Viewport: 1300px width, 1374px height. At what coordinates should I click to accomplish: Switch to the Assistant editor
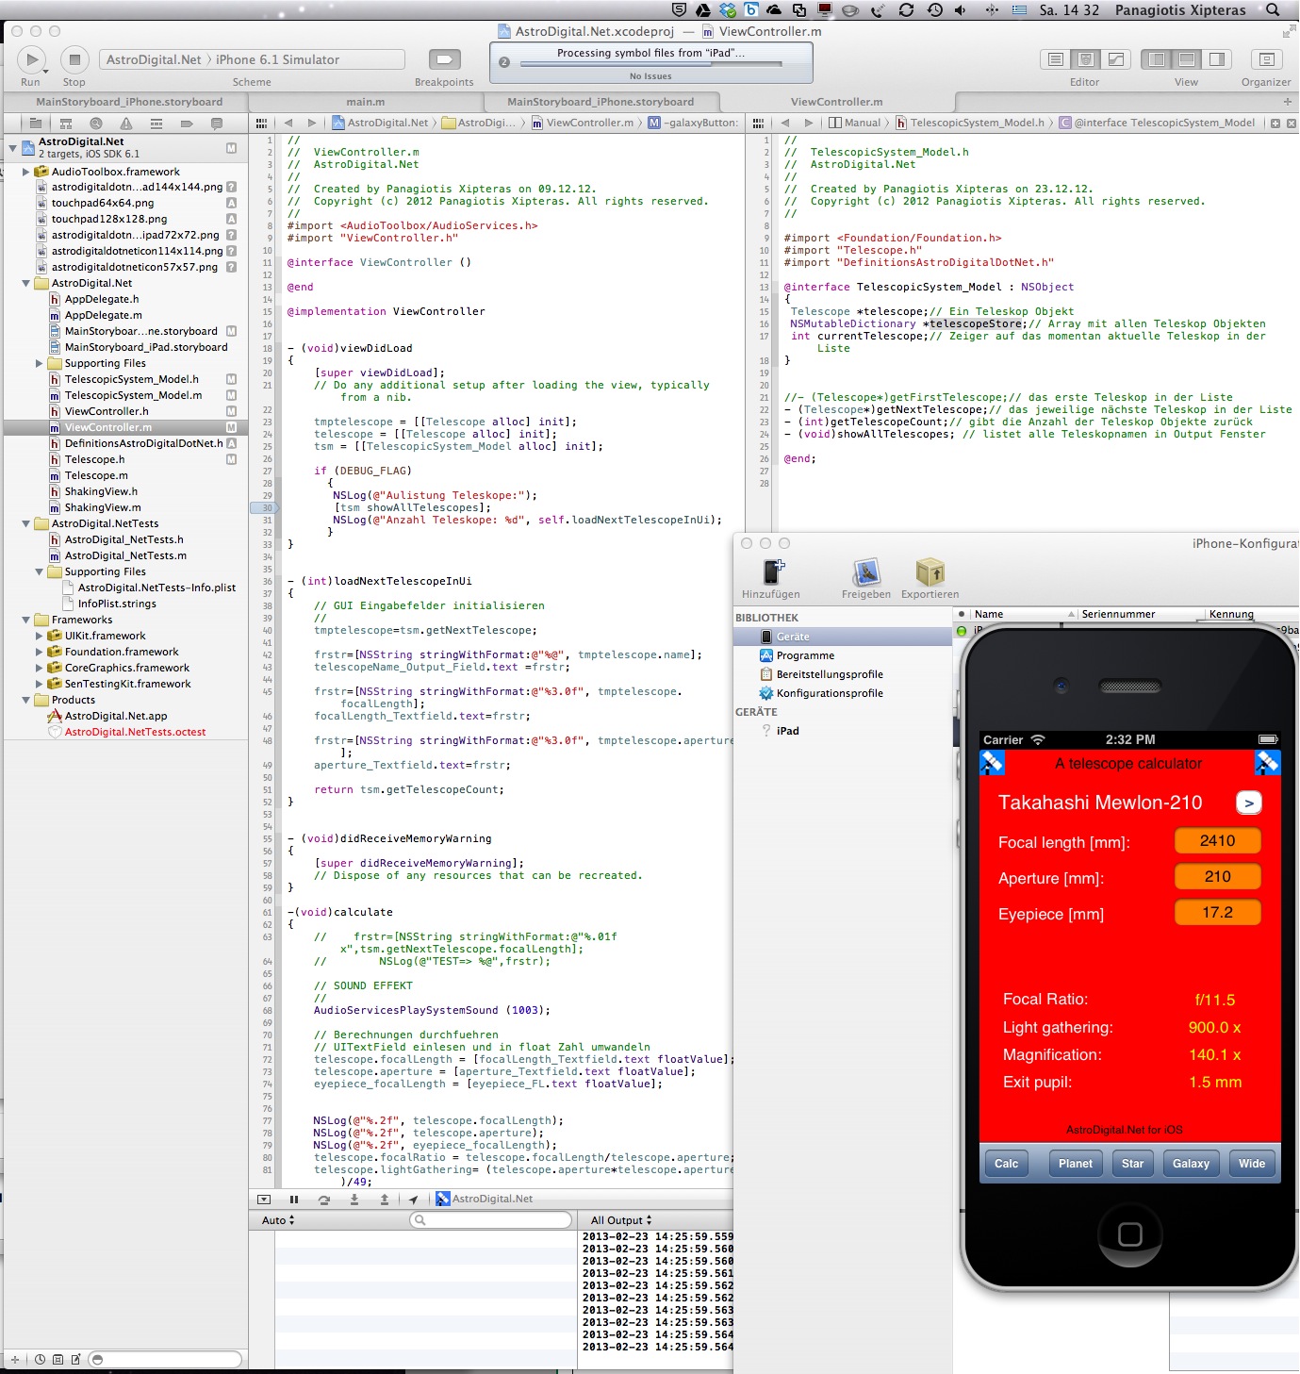pos(1086,59)
